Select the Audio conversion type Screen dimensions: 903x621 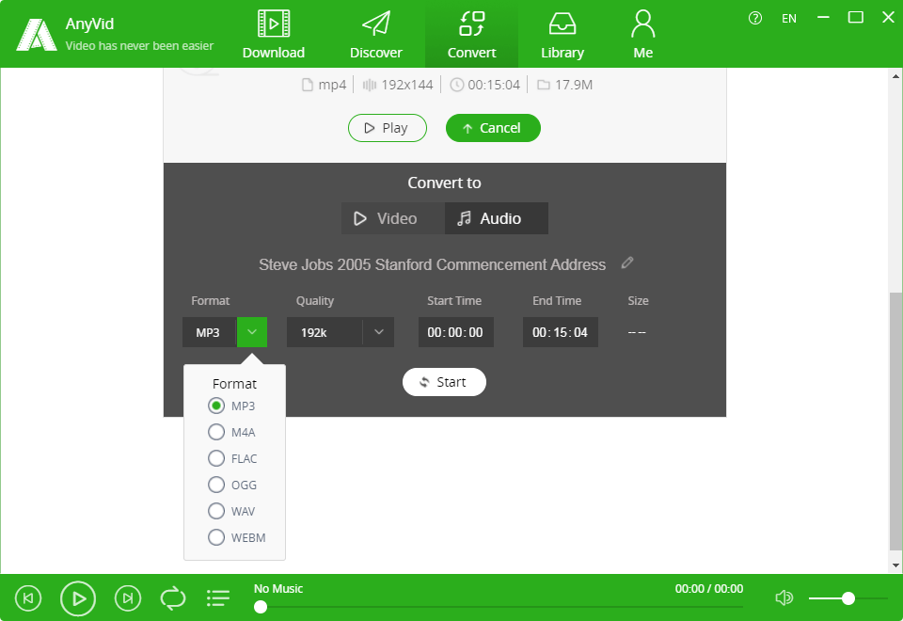point(497,218)
